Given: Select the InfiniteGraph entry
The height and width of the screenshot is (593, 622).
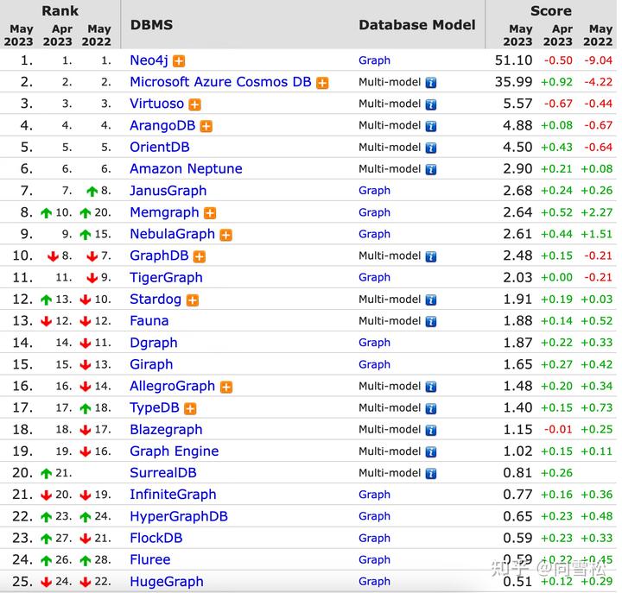Looking at the screenshot, I should tap(173, 495).
